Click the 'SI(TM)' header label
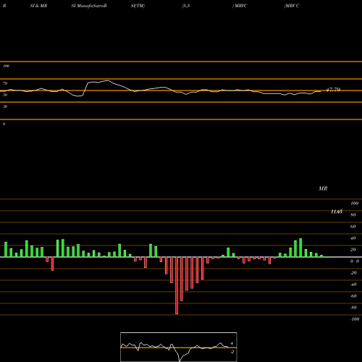This screenshot has height=362, width=362. [x=138, y=6]
